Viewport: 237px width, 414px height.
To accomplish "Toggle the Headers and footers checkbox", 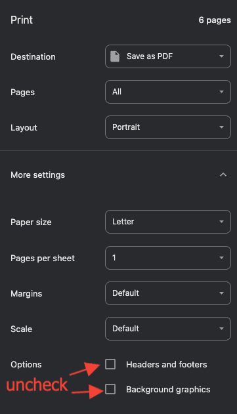I will click(110, 364).
